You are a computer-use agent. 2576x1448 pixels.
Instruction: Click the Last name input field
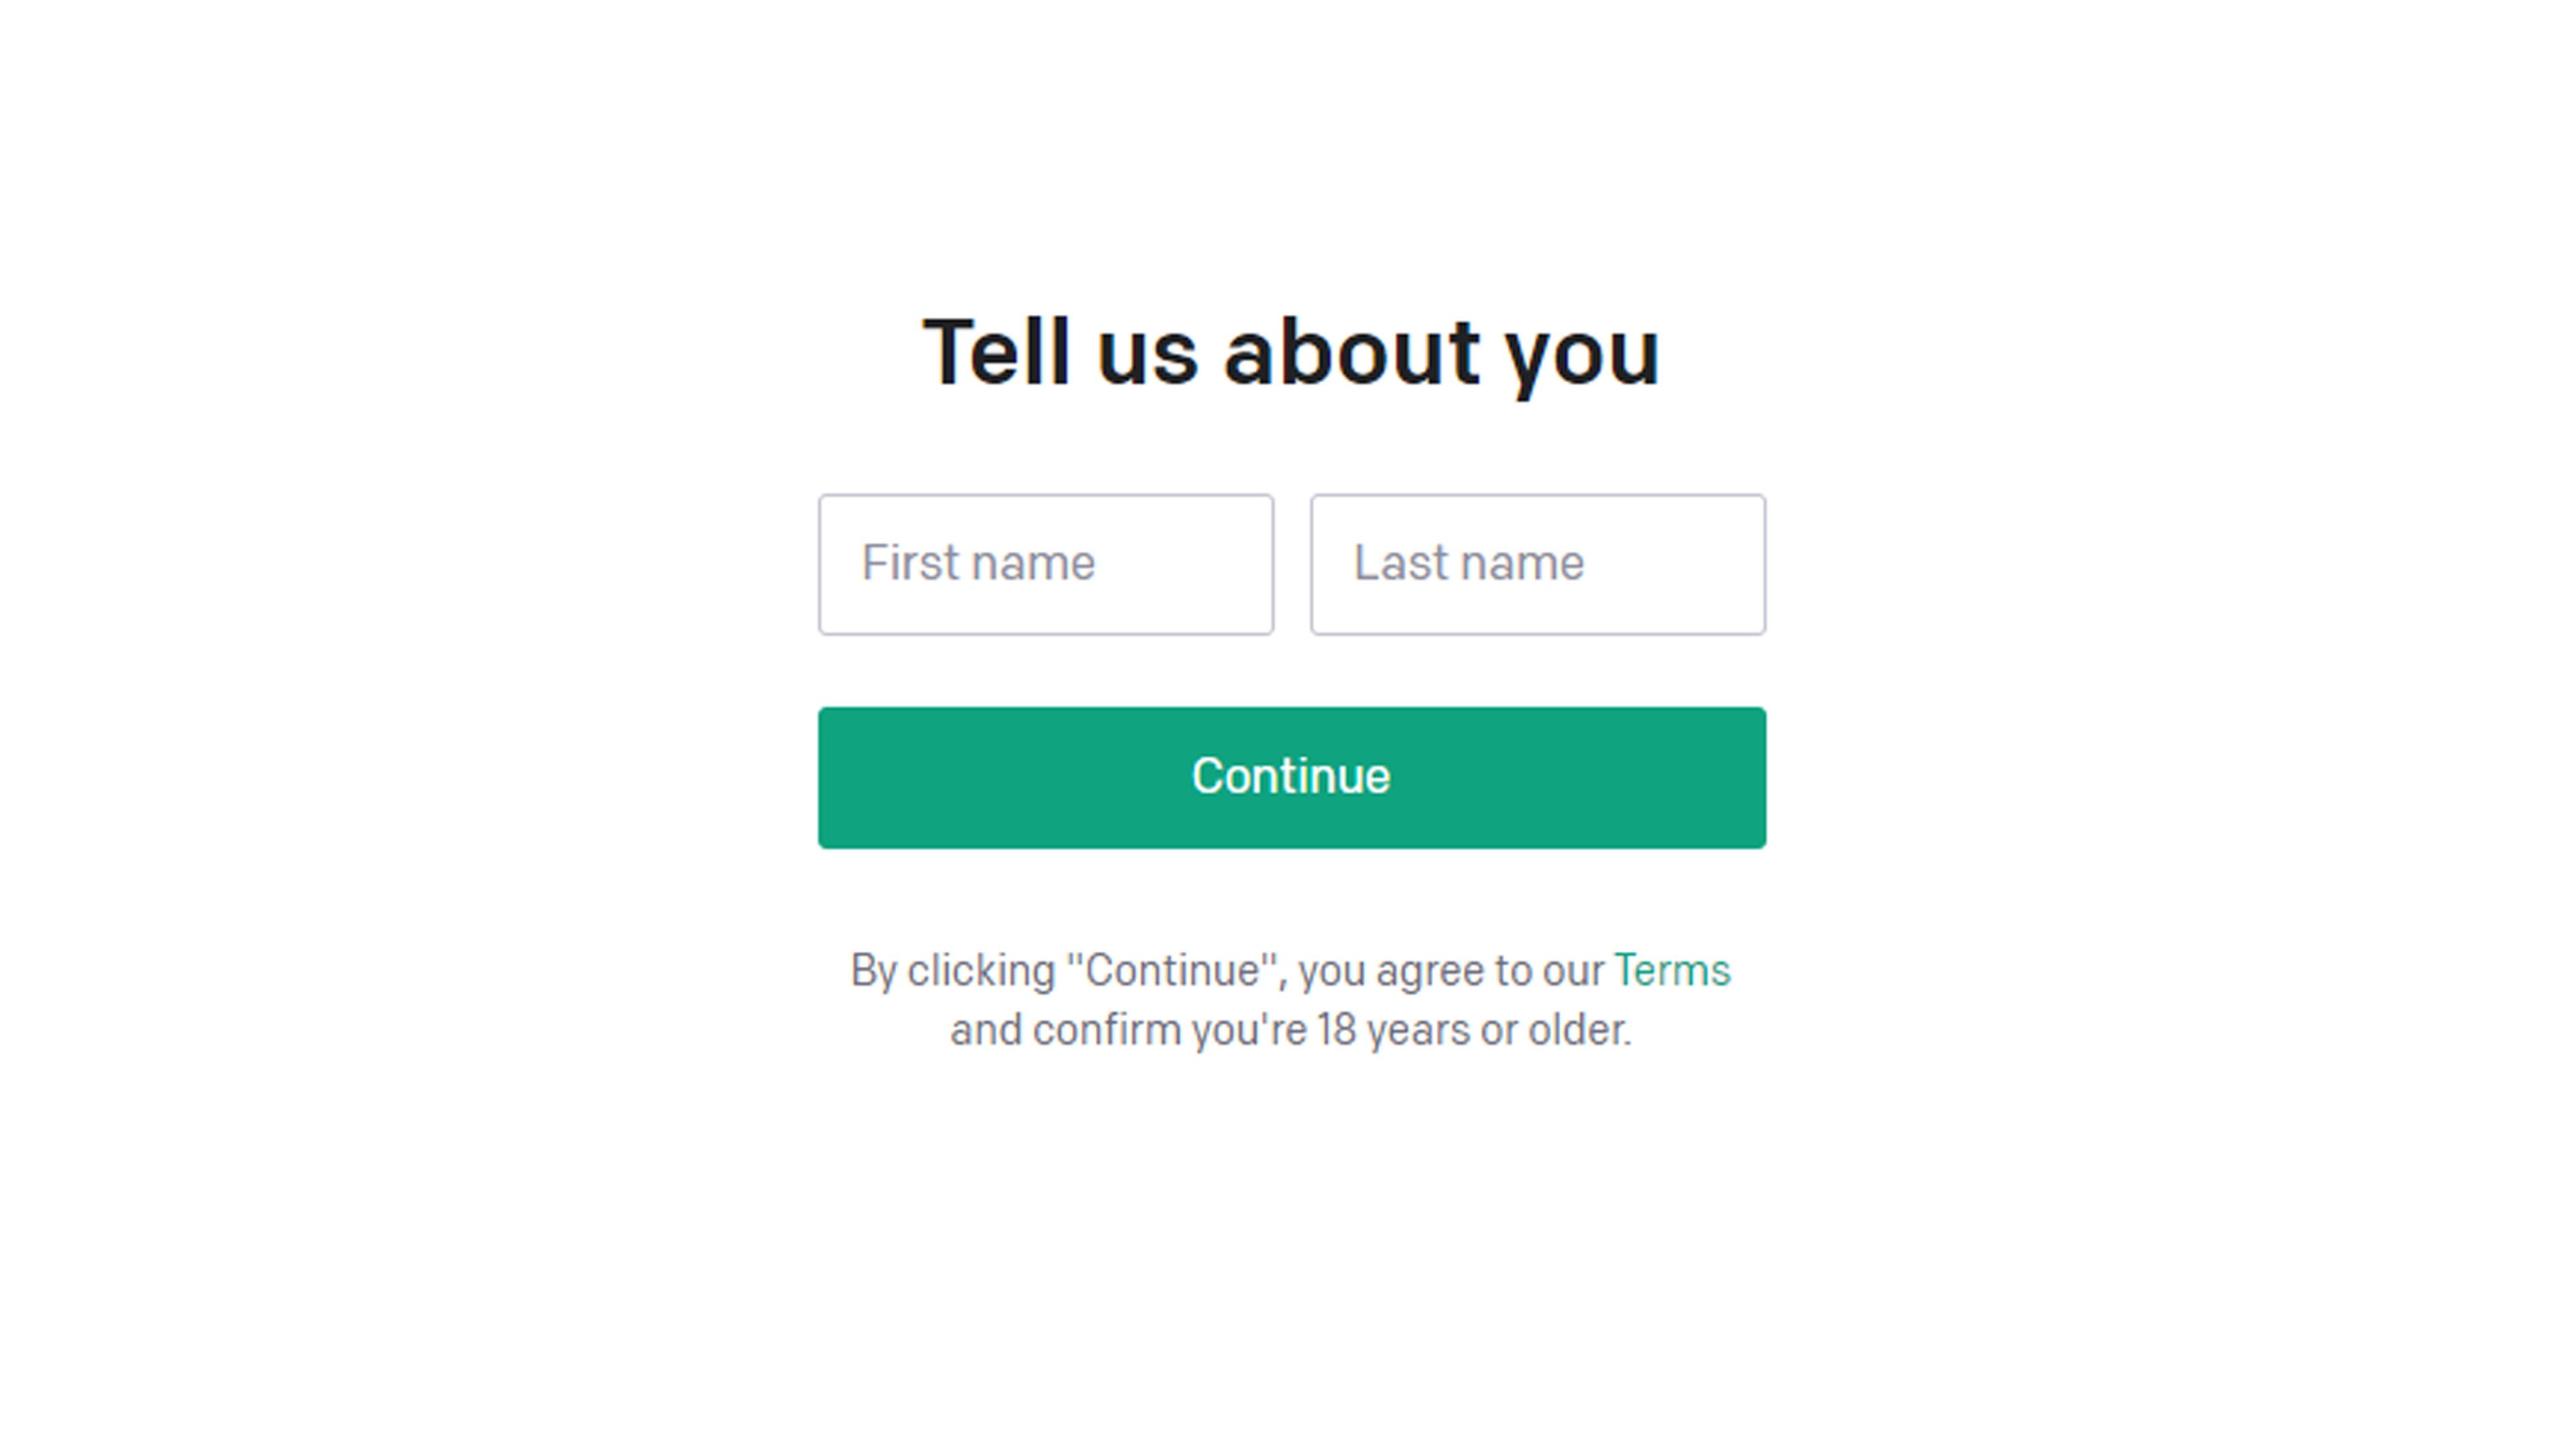tap(1538, 564)
